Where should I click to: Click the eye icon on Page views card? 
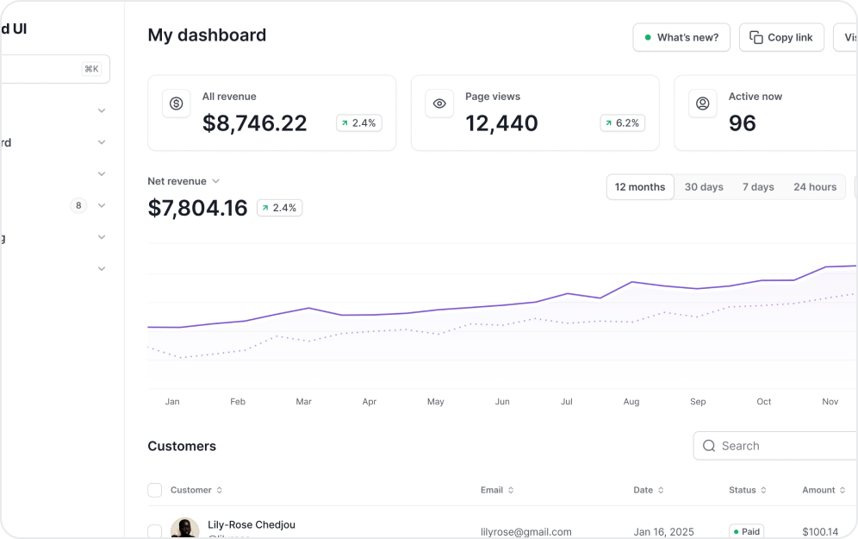439,103
